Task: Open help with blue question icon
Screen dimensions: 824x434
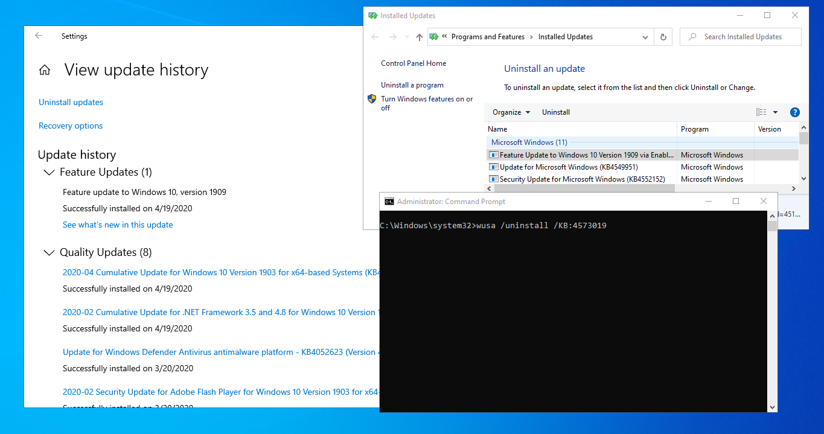Action: [x=795, y=112]
